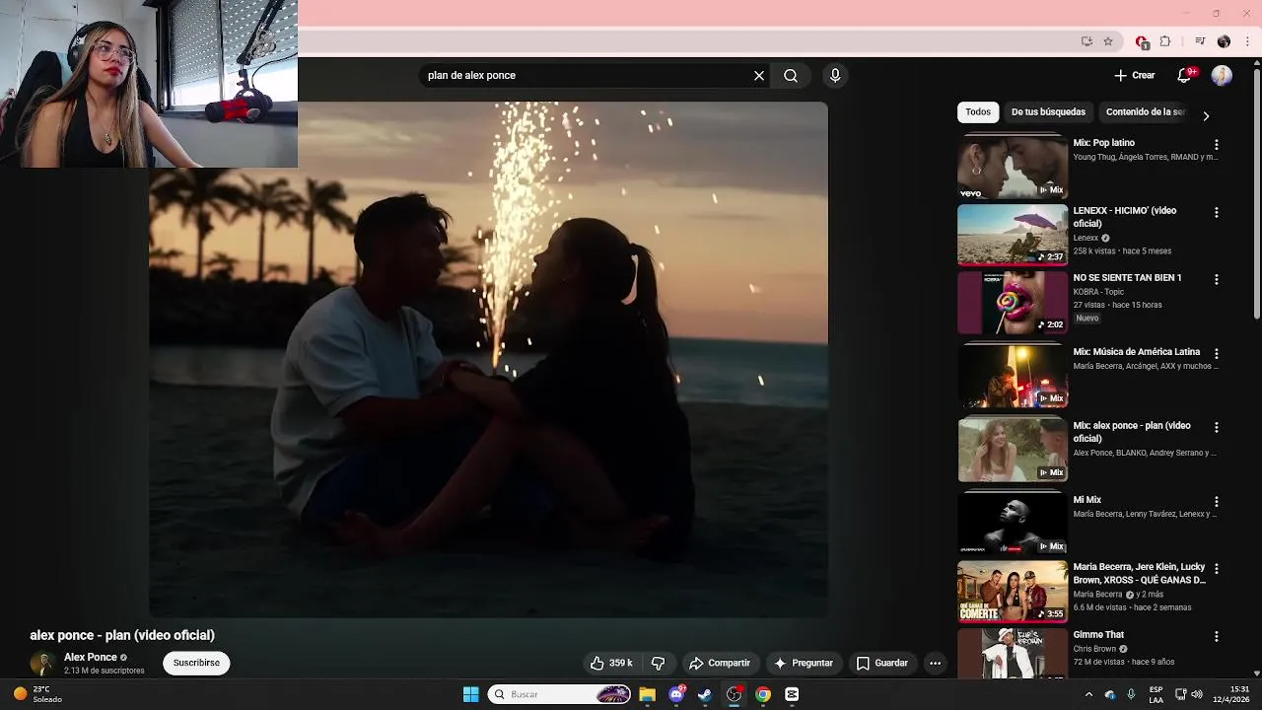This screenshot has width=1262, height=710.
Task: Open YouTube notifications bell
Action: click(1185, 75)
